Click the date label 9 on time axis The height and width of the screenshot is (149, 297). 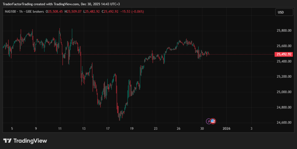coord(36,128)
